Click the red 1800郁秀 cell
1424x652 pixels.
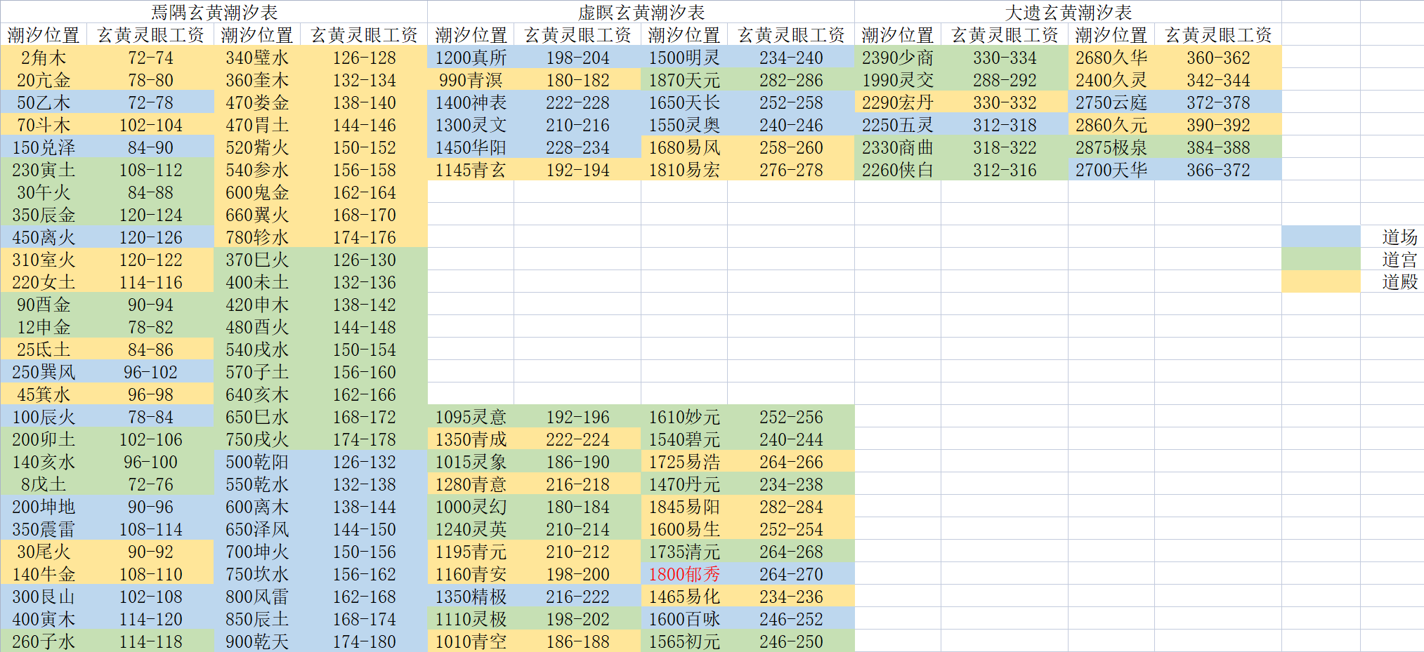point(684,573)
